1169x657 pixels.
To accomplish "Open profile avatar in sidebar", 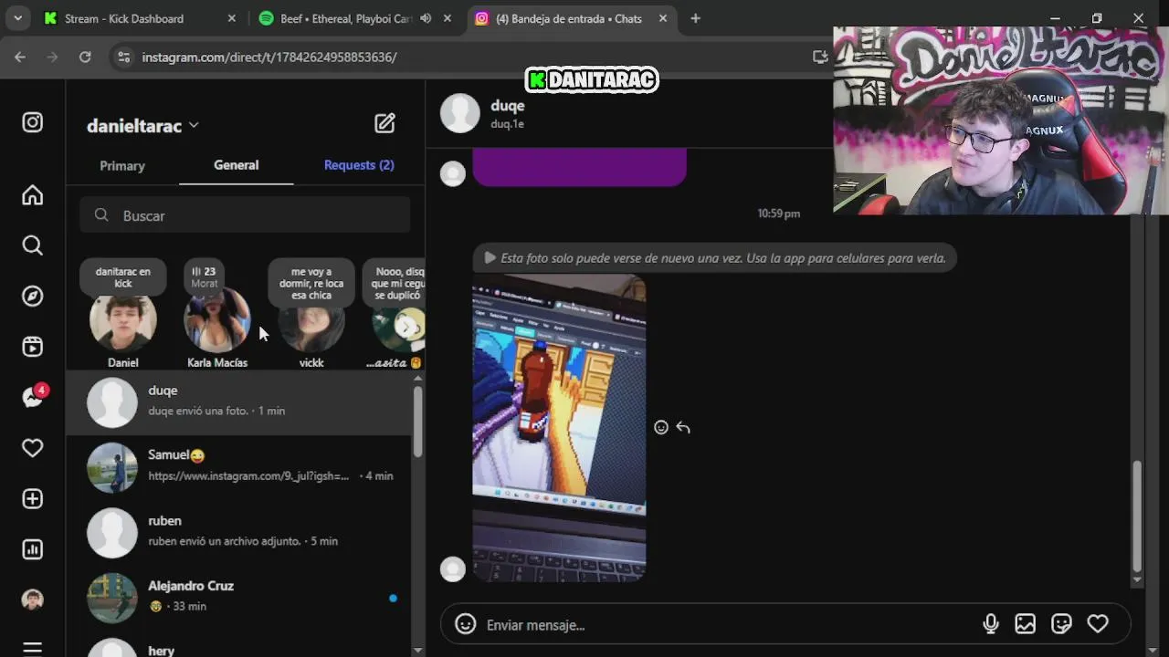I will point(33,600).
